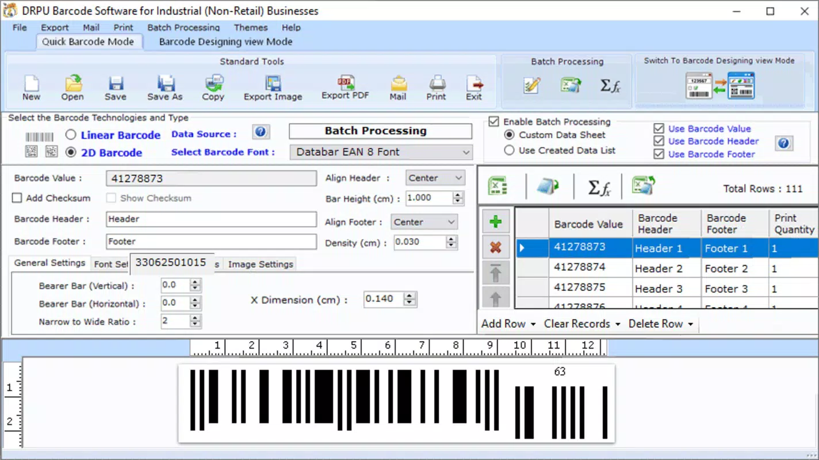Open the Themes menu
Screen dimensions: 819x460
point(251,27)
